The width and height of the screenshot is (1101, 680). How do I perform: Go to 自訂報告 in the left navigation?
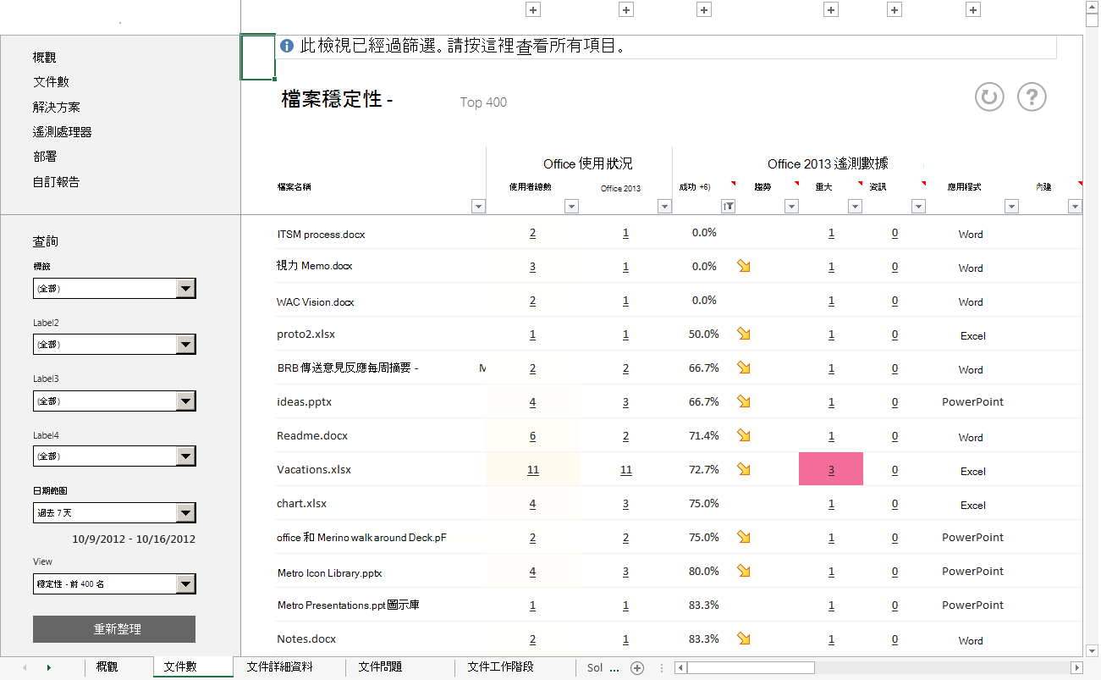pos(57,182)
